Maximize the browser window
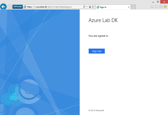The width and height of the screenshot is (168, 115). tap(158, 2)
